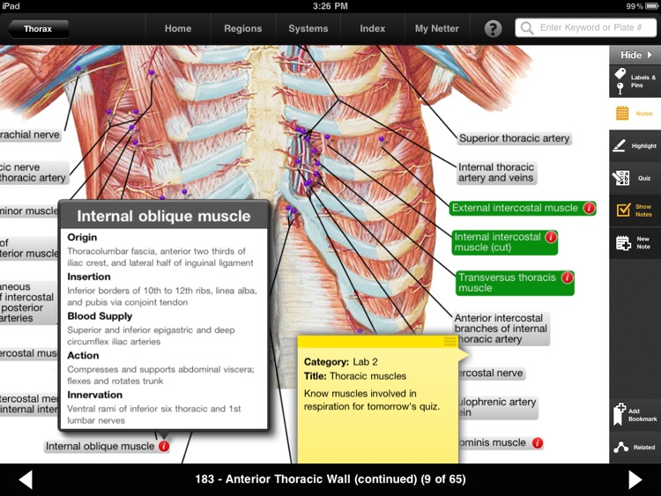Viewport: 661px width, 496px height.
Task: Open the Systems tab
Action: pos(308,29)
